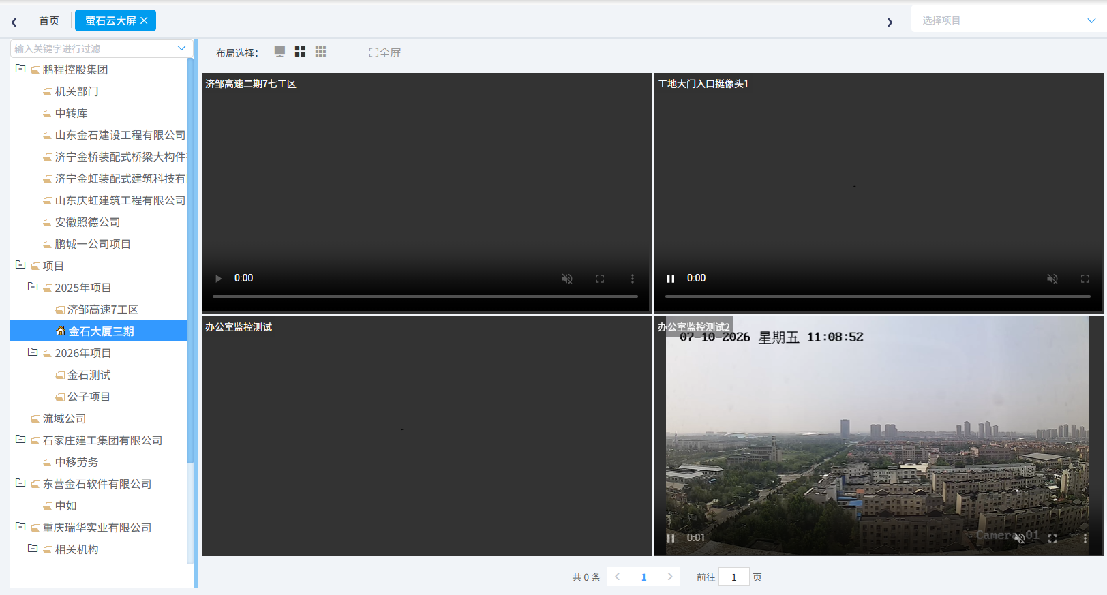Pause the 办公室监控测试2 camera feed
The width and height of the screenshot is (1107, 595).
click(671, 538)
